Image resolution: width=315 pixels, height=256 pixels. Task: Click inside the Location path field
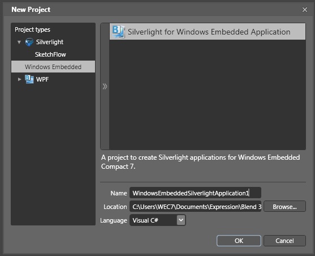click(195, 207)
